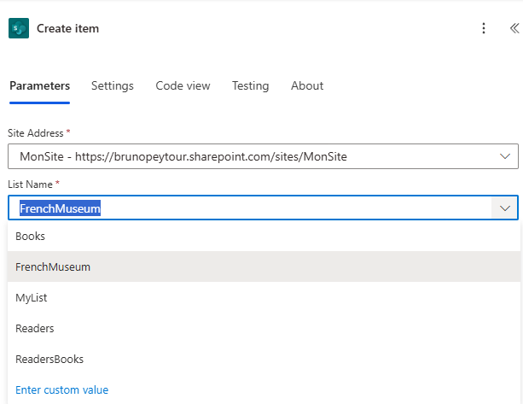
Task: Open the About tab
Action: pos(307,85)
